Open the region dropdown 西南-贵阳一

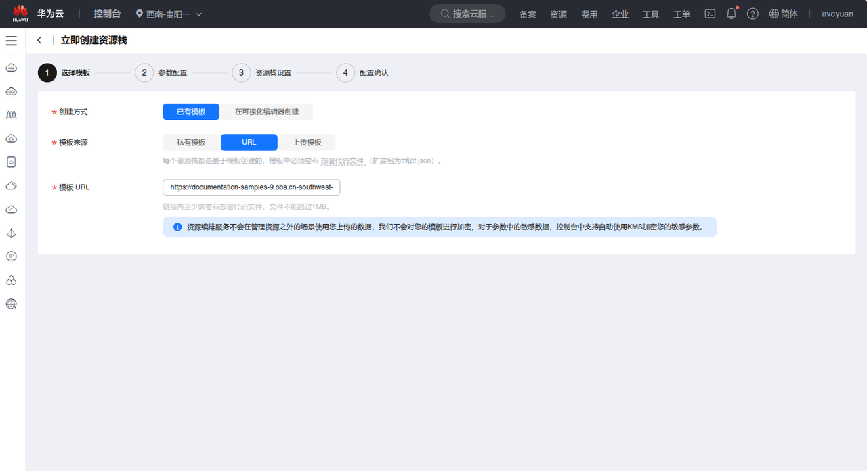[169, 14]
